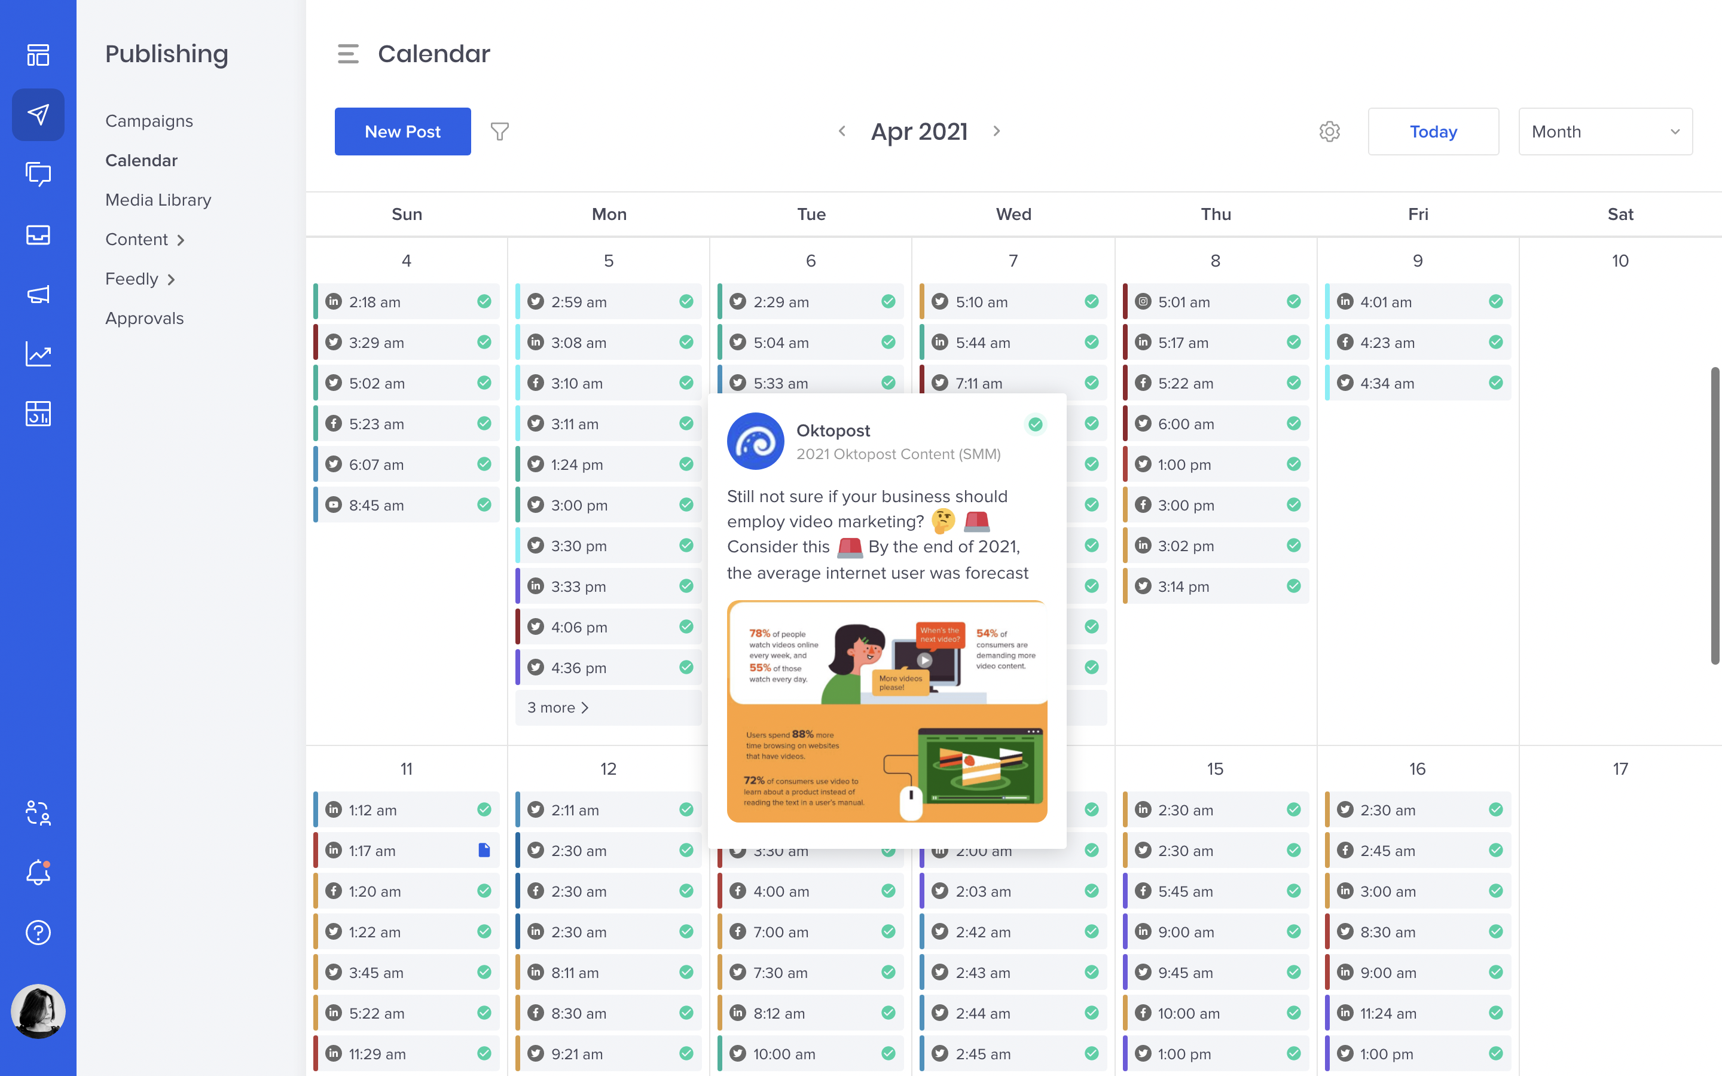
Task: Open the Media Library section
Action: click(158, 200)
